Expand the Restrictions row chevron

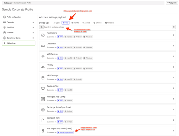(173, 35)
